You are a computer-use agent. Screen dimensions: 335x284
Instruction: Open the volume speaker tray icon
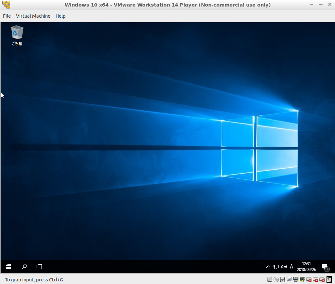click(x=284, y=267)
